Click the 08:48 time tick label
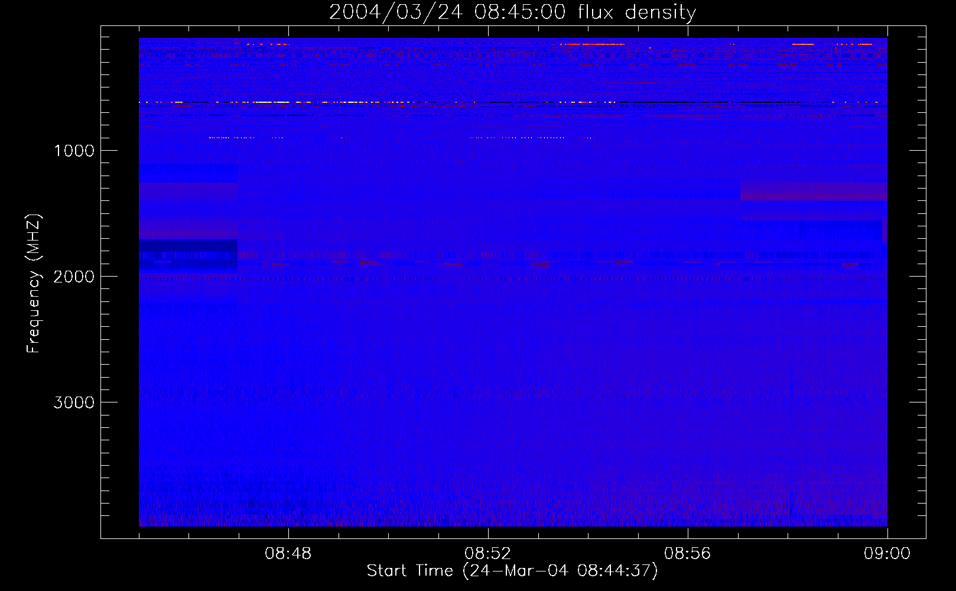956x591 pixels. [288, 554]
